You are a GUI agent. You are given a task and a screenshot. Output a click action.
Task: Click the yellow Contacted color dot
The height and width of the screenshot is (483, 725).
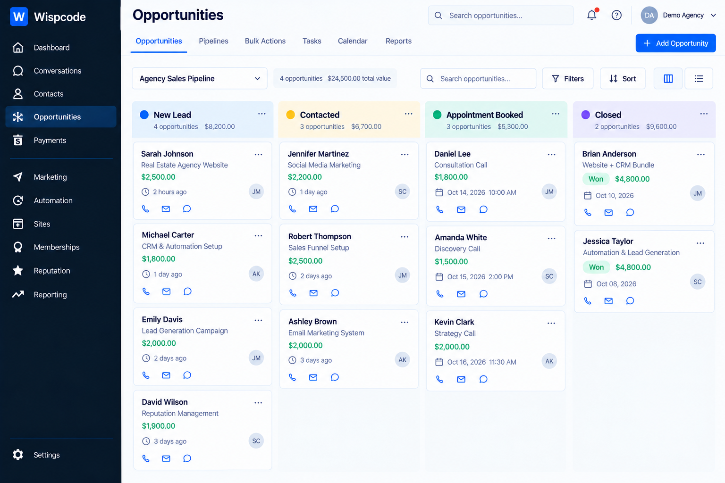click(x=291, y=115)
